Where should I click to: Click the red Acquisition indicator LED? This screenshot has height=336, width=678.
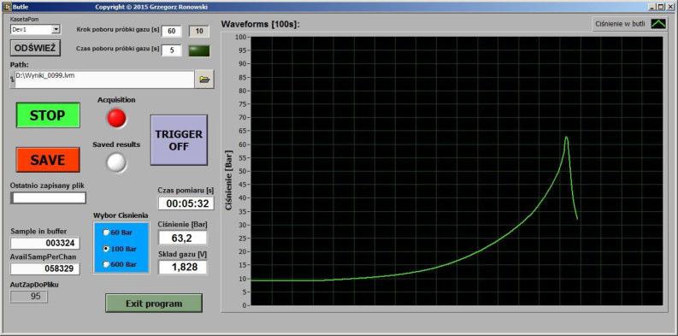[117, 118]
